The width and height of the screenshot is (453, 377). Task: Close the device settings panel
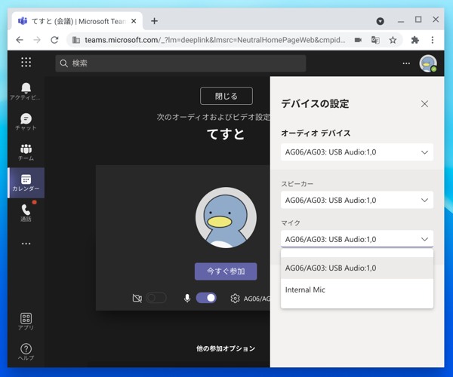click(x=424, y=104)
